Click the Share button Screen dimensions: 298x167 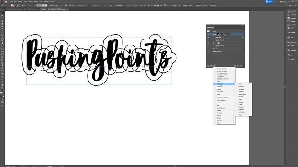point(269,2)
